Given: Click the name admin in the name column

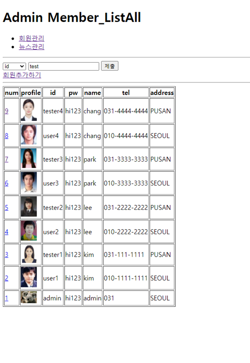Looking at the screenshot, I should tap(92, 298).
